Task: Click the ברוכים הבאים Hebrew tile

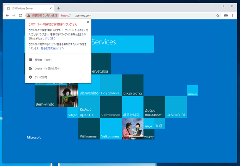Action: click(x=133, y=85)
